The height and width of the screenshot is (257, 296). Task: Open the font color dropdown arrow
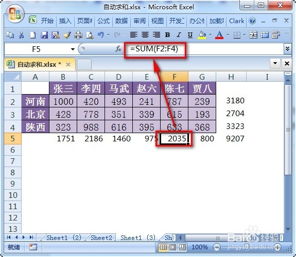228,34
